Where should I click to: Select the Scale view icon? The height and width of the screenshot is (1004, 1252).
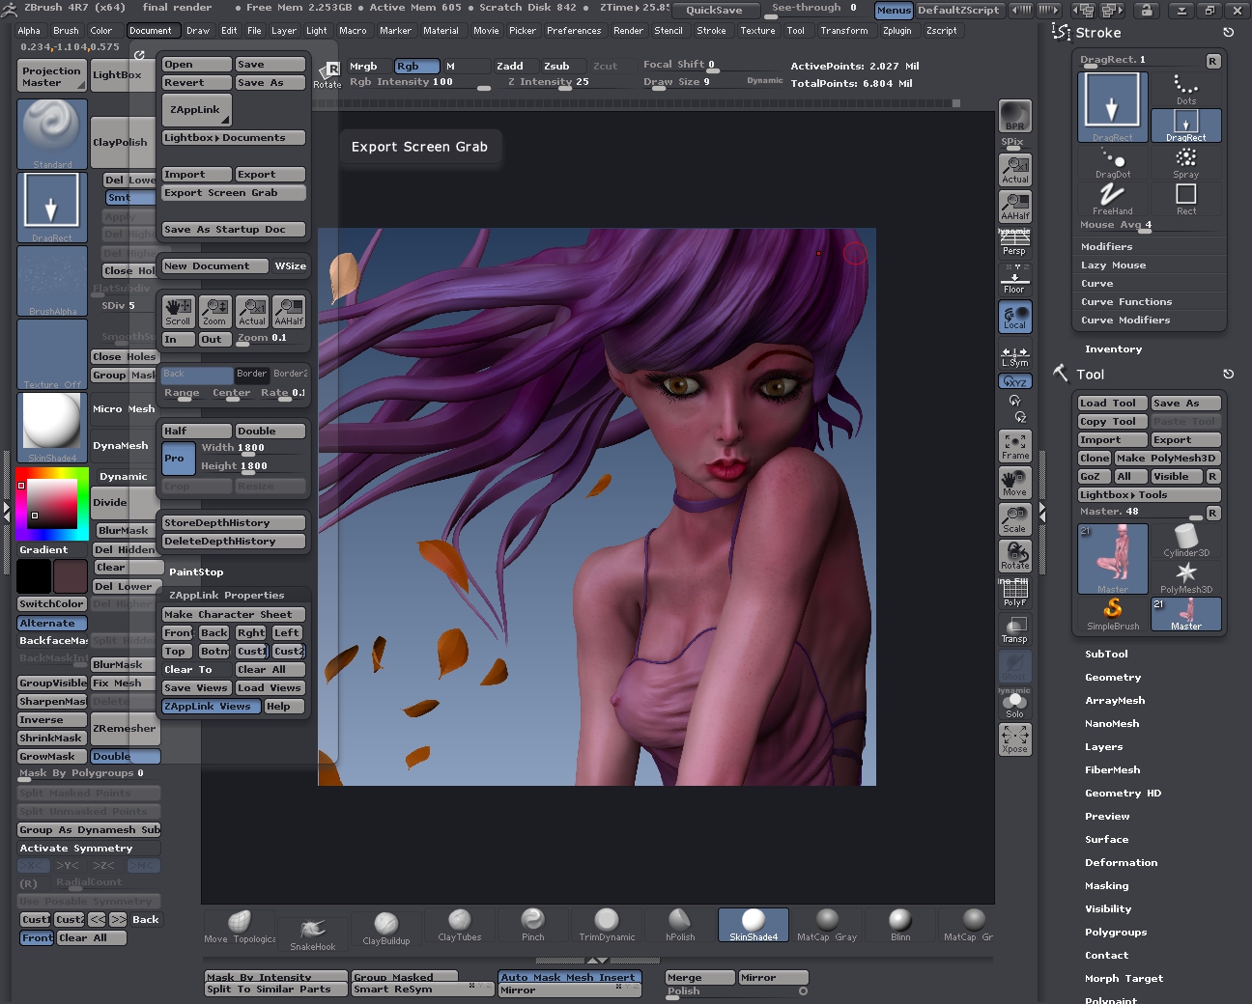1014,519
